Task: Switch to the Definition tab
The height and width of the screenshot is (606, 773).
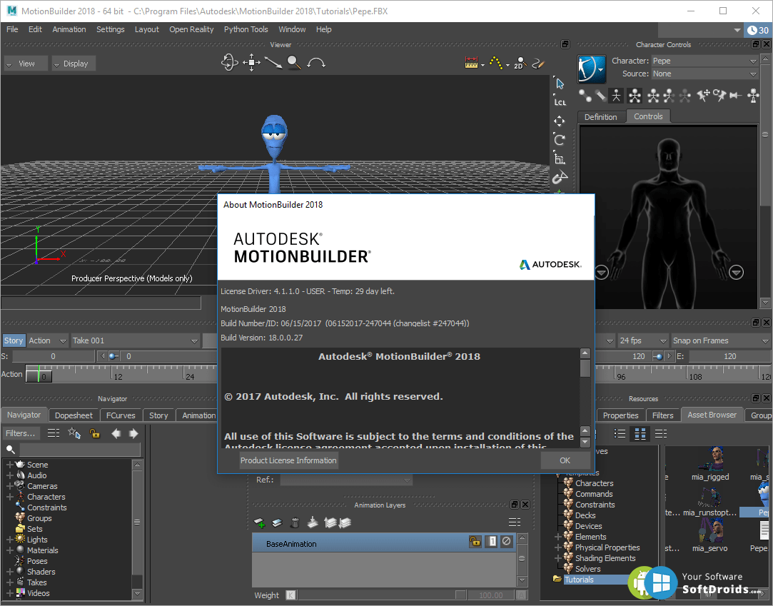Action: (x=602, y=116)
